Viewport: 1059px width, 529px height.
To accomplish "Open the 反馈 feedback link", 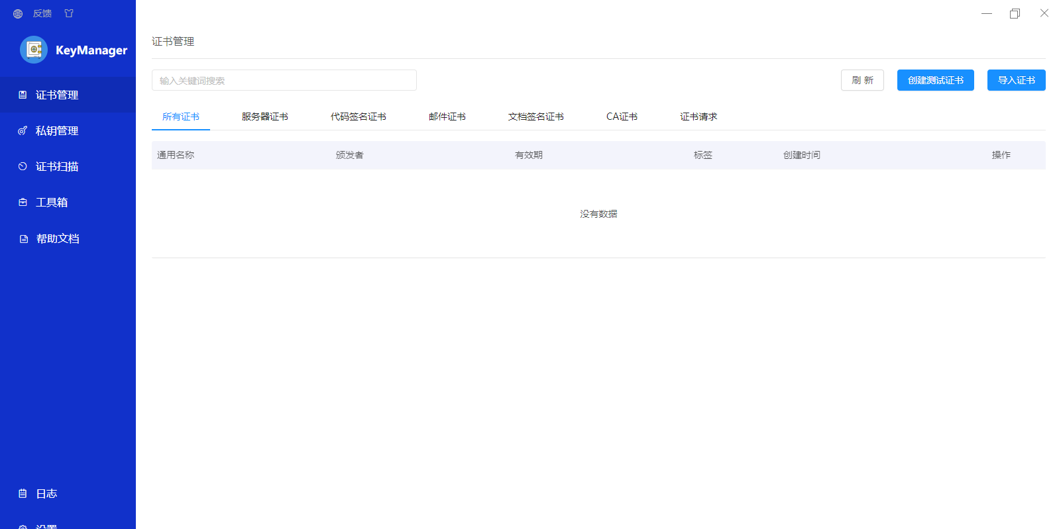I will [42, 14].
